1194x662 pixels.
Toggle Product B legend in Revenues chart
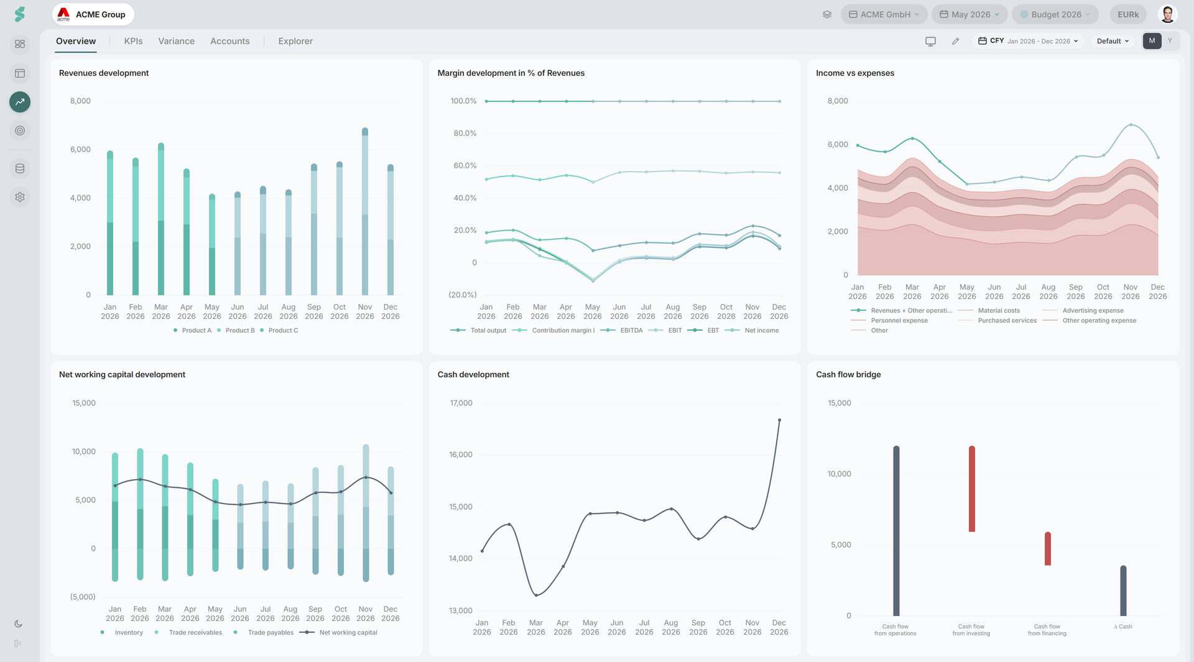236,331
